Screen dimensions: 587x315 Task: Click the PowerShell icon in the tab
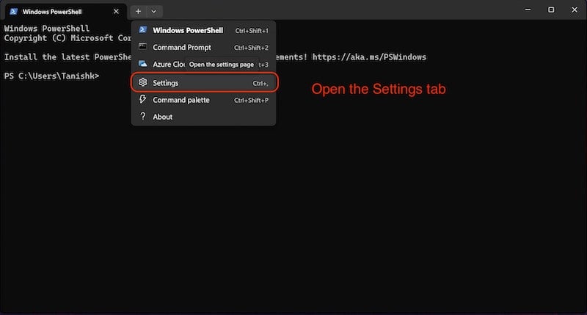13,12
